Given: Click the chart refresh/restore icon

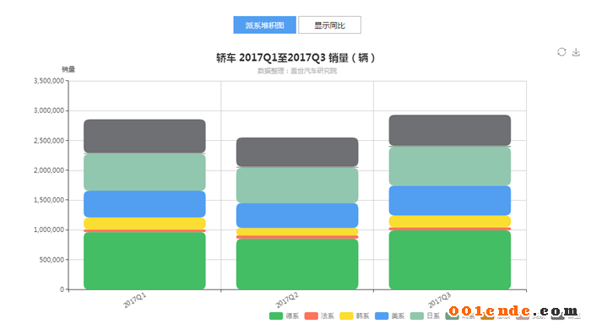Looking at the screenshot, I should click(561, 52).
